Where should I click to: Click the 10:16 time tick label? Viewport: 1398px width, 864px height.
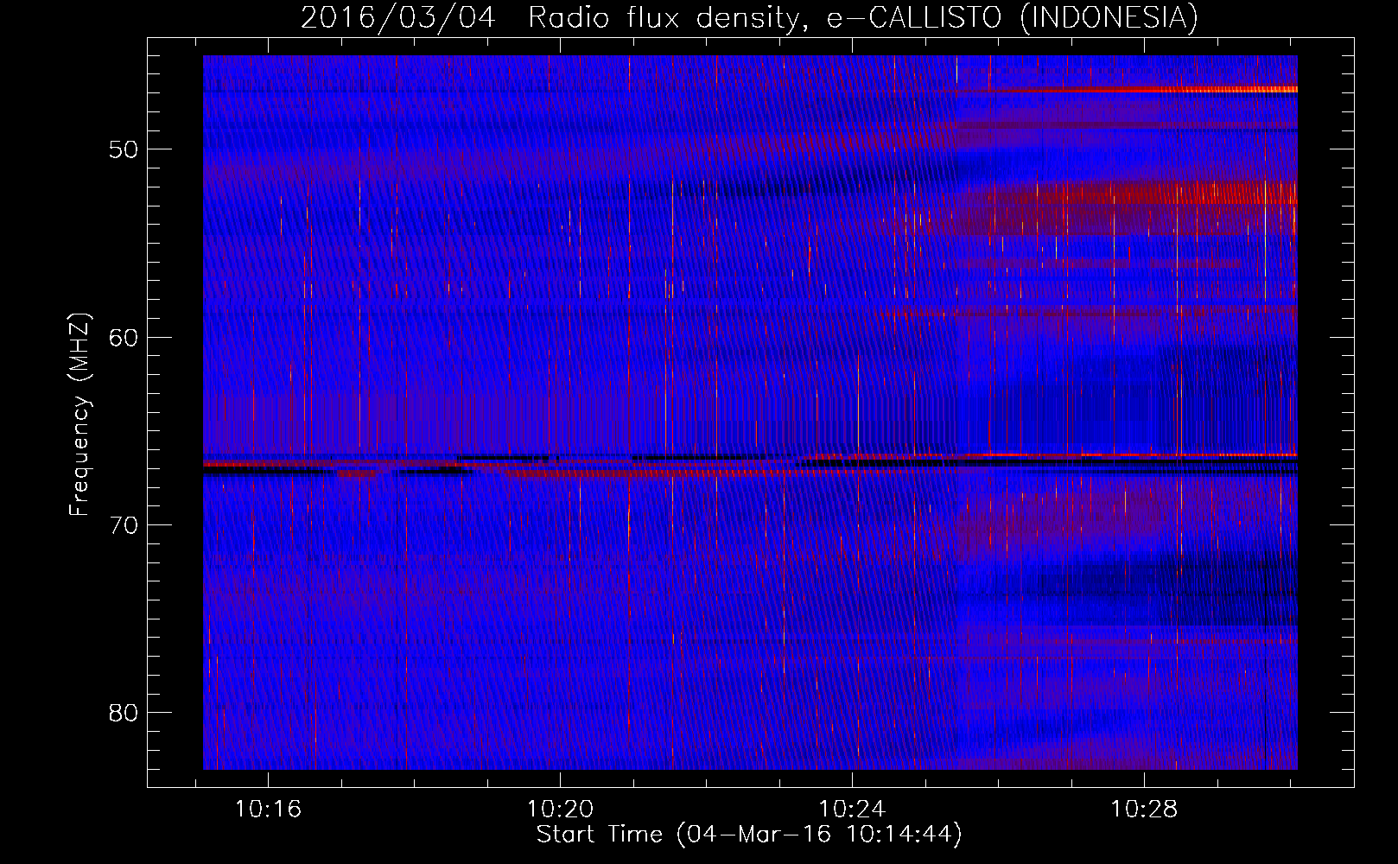click(x=268, y=810)
